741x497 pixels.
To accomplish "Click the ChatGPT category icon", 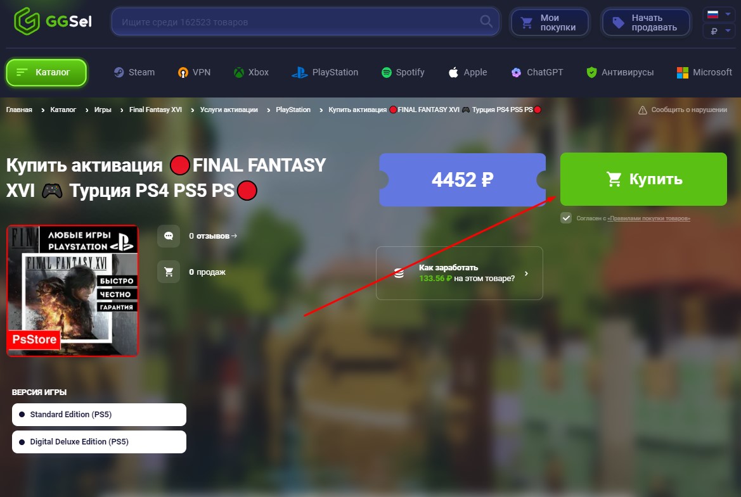I will [516, 72].
